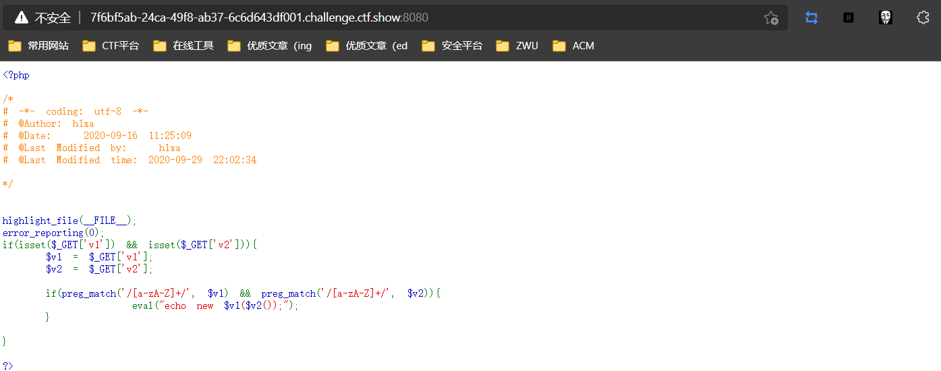Click the 不安全 security label
Image resolution: width=941 pixels, height=371 pixels.
pyautogui.click(x=53, y=18)
